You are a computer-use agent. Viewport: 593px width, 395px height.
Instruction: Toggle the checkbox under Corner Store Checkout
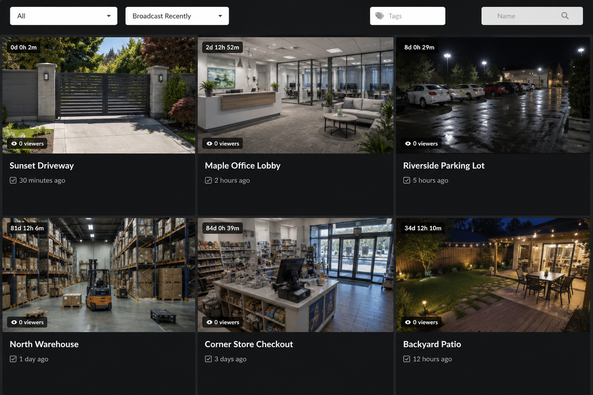coord(208,359)
